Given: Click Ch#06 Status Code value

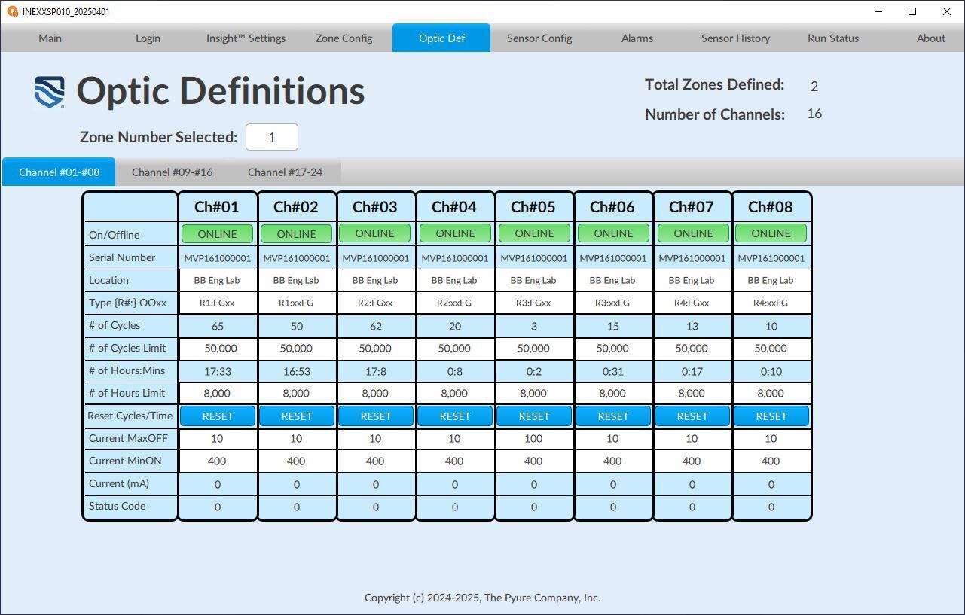Looking at the screenshot, I should click(613, 507).
